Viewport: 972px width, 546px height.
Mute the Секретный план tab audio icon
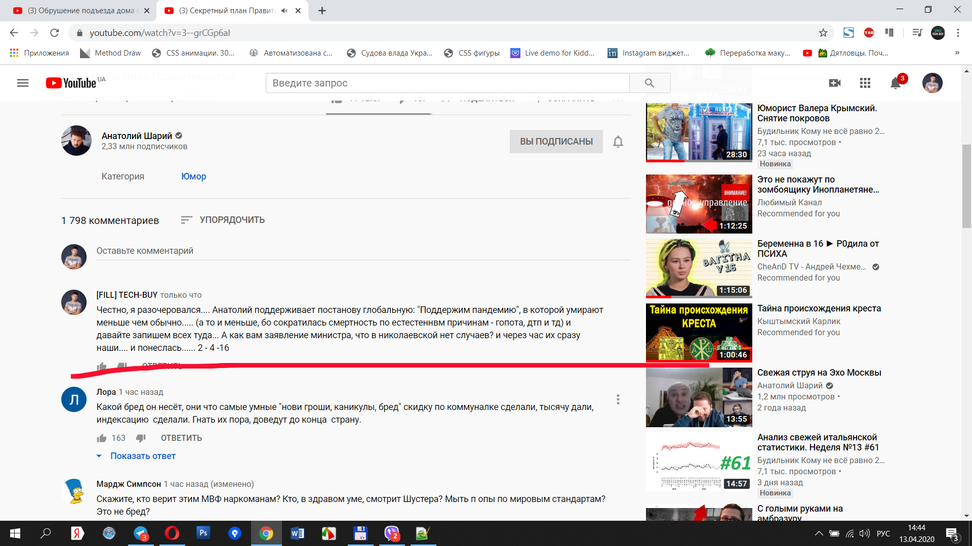284,11
